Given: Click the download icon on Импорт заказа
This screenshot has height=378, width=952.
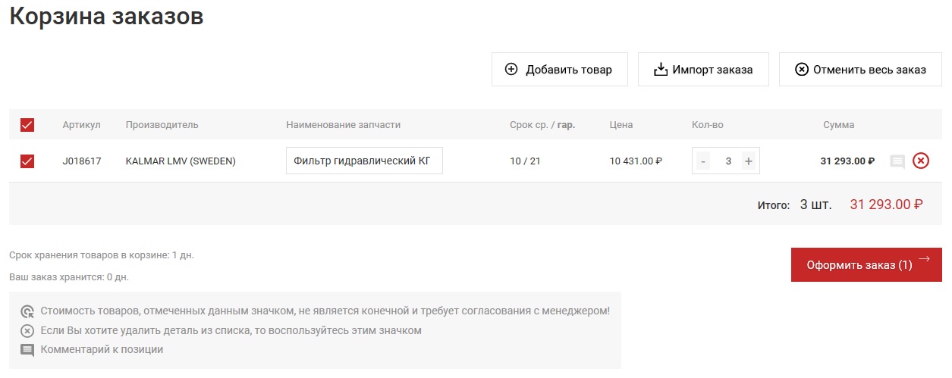Looking at the screenshot, I should click(x=660, y=70).
